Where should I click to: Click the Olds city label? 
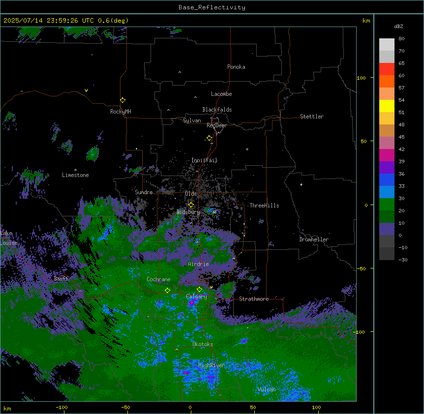click(191, 194)
